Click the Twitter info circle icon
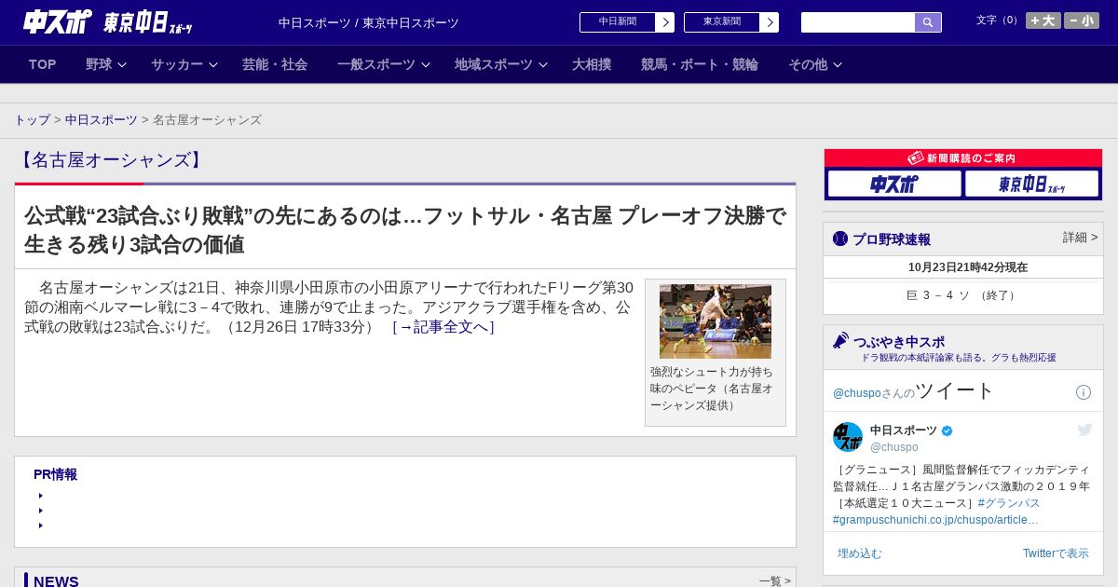 tap(1084, 392)
